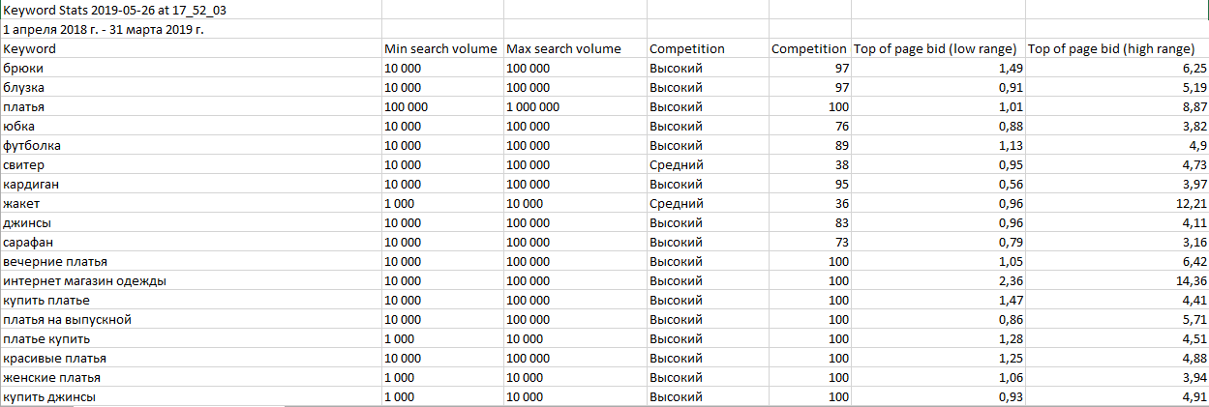
Task: Select competition index 89 for футболка
Action: [810, 145]
